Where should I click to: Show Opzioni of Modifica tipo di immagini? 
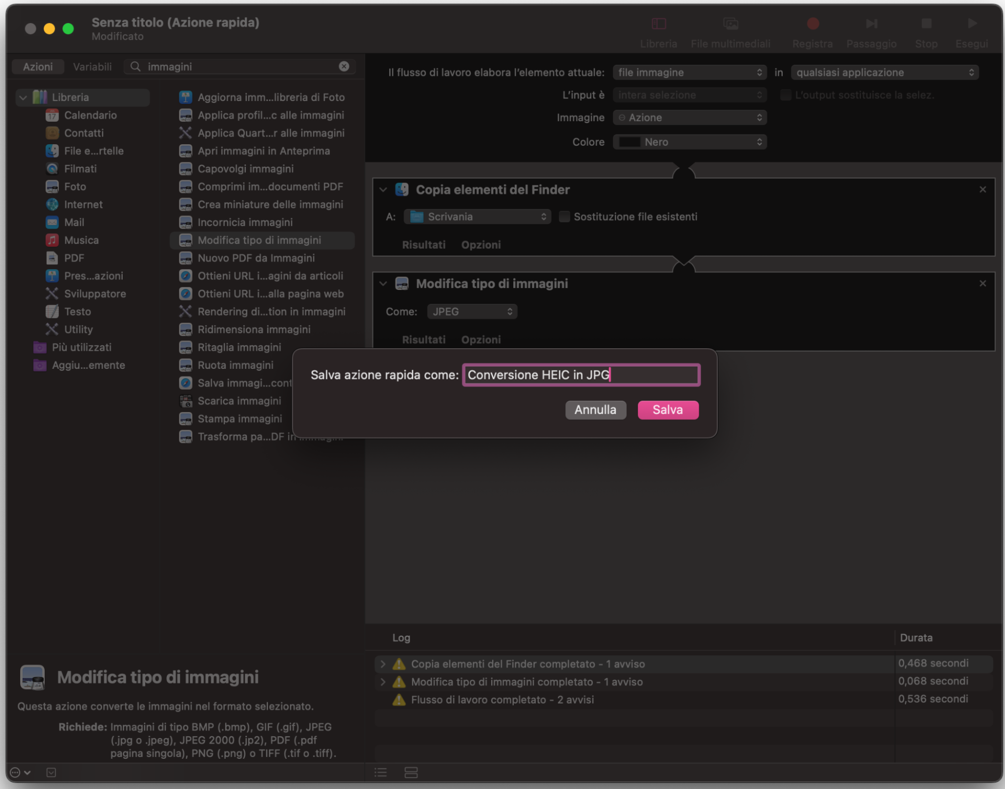point(481,340)
